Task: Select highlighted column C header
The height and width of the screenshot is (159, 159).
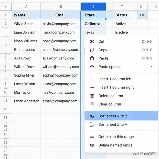Action: coord(93,7)
